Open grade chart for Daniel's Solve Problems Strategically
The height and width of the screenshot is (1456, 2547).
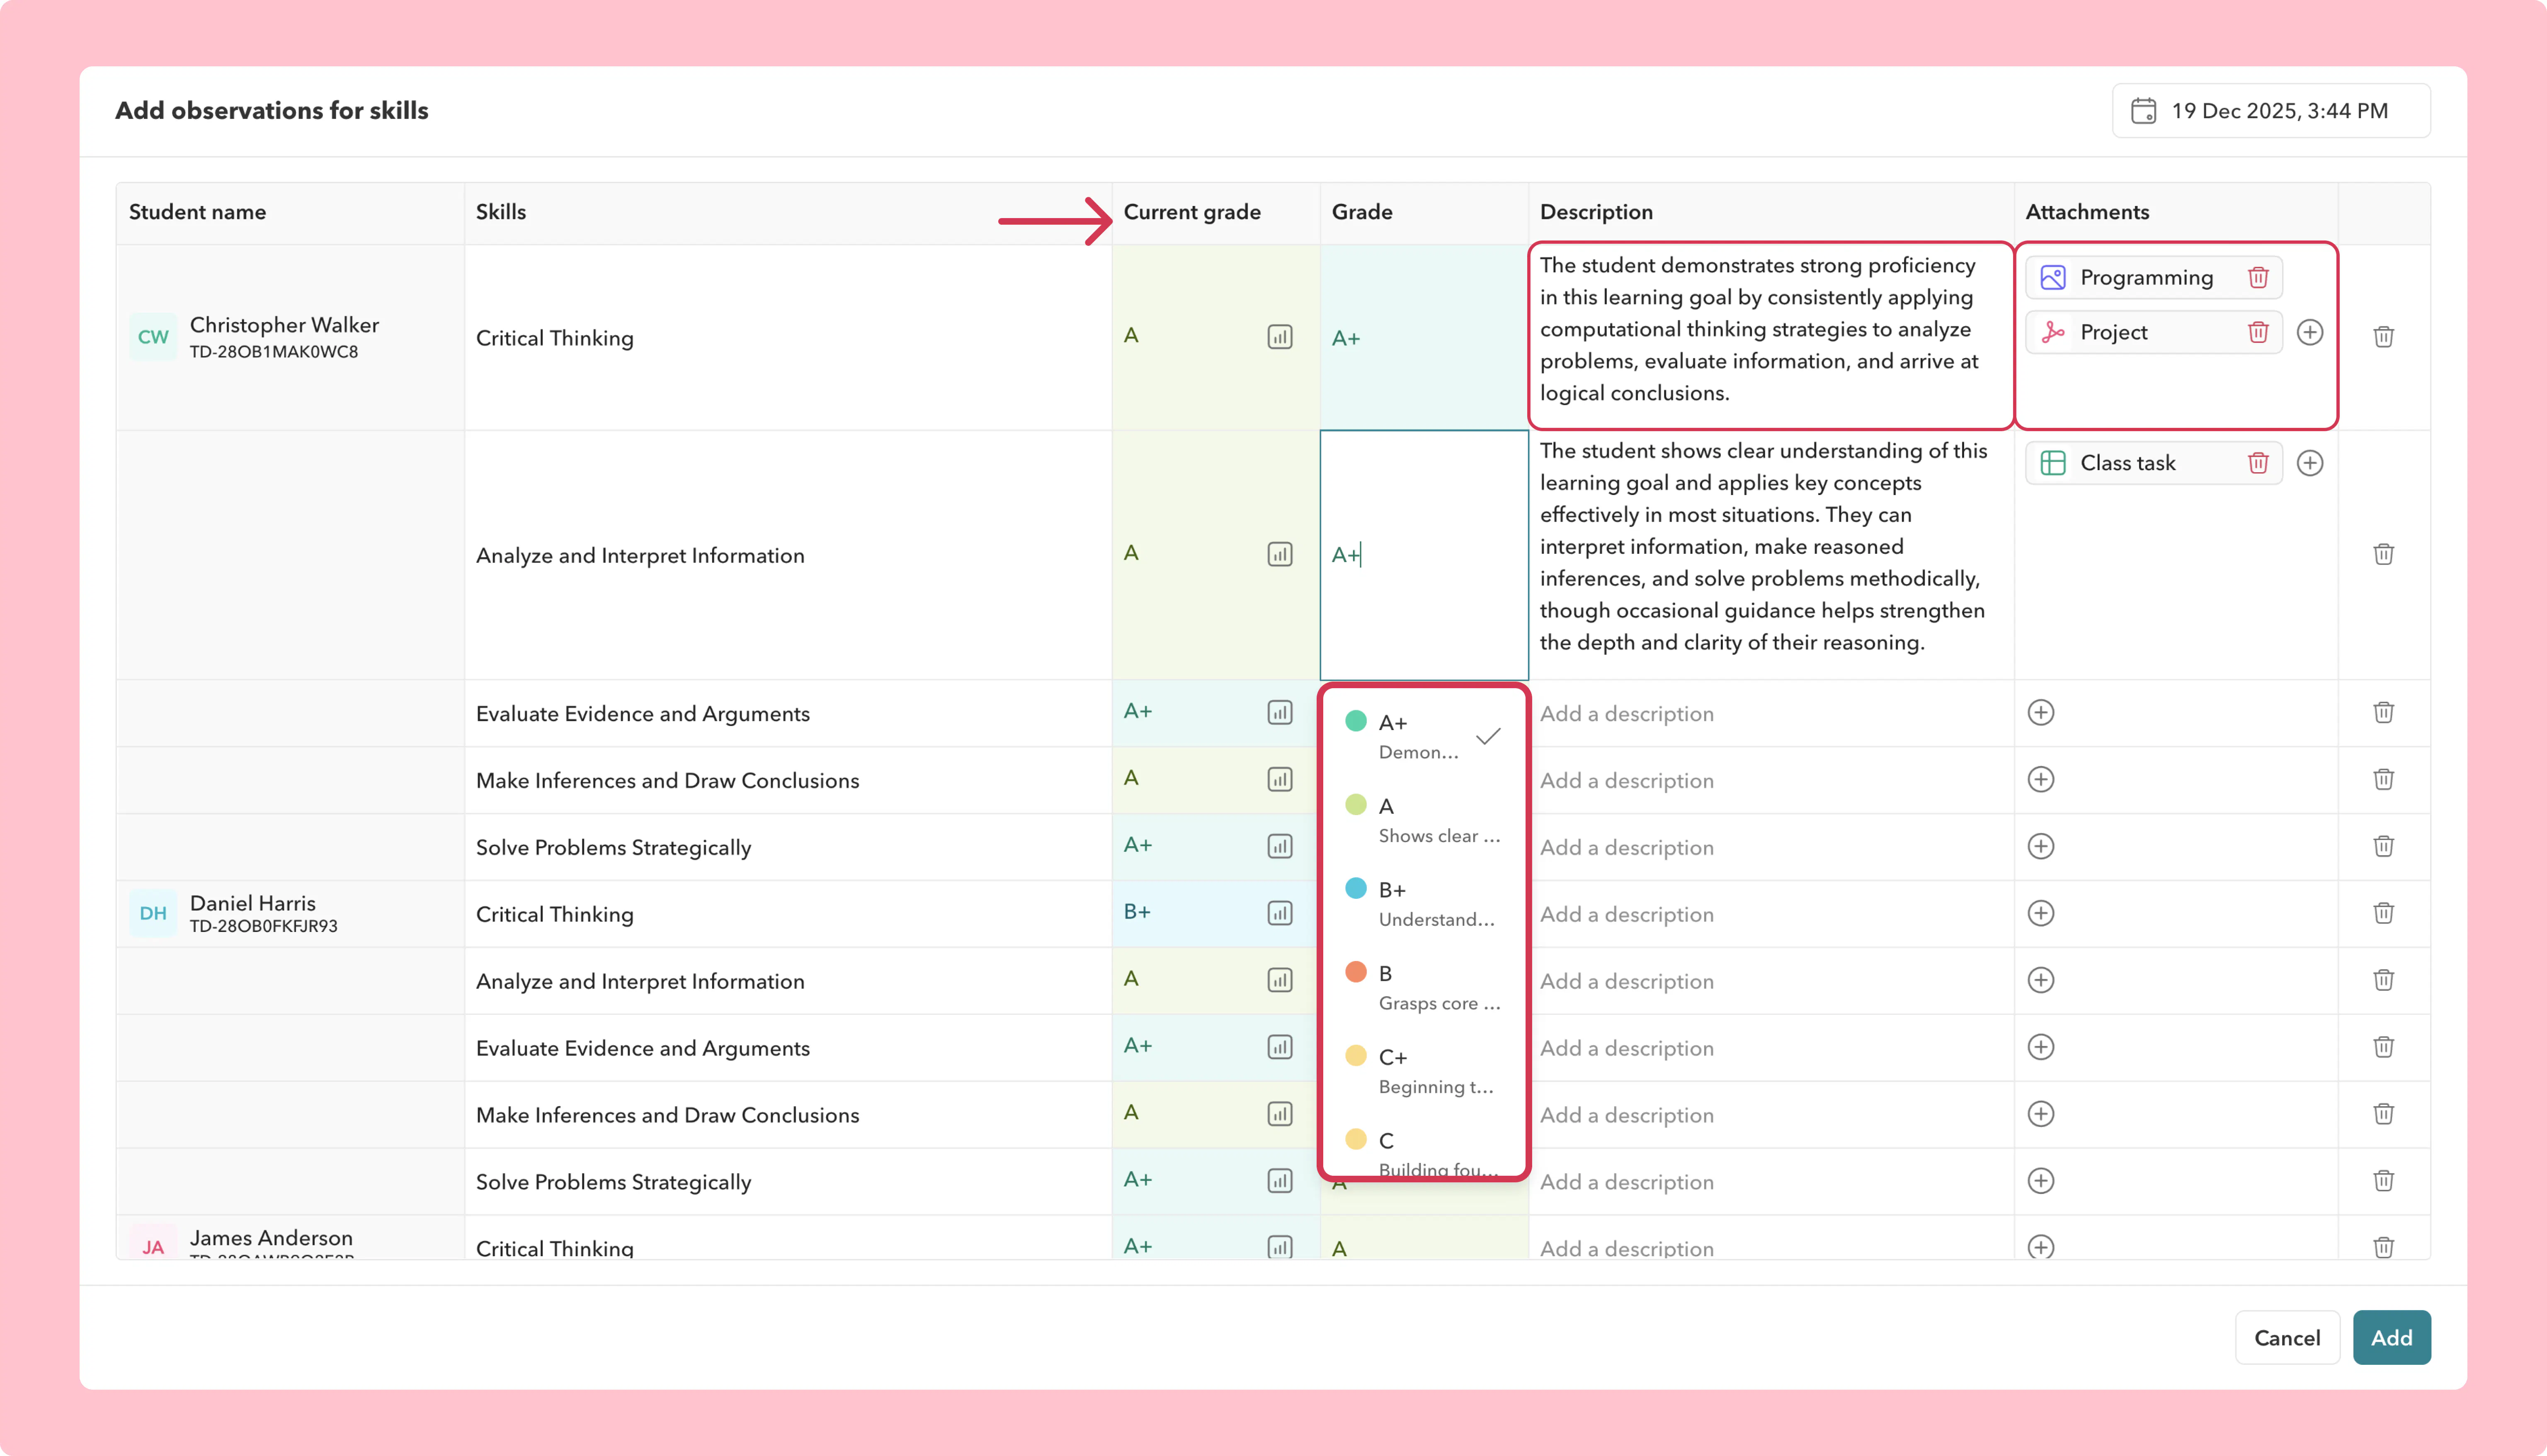click(x=1279, y=1181)
